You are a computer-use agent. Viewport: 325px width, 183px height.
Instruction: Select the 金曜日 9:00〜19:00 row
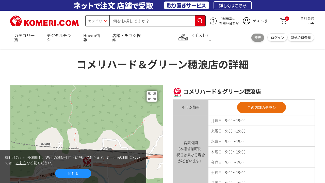pos(262,162)
